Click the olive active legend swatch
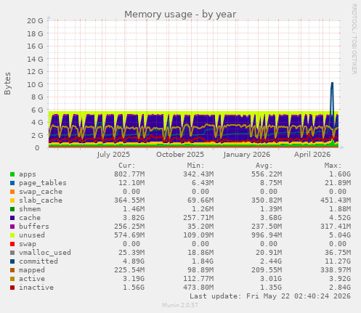Viewport: 361px width, 313px height. (12, 279)
